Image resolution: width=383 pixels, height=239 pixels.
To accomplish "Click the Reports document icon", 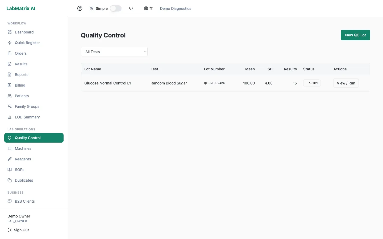I will (10, 75).
